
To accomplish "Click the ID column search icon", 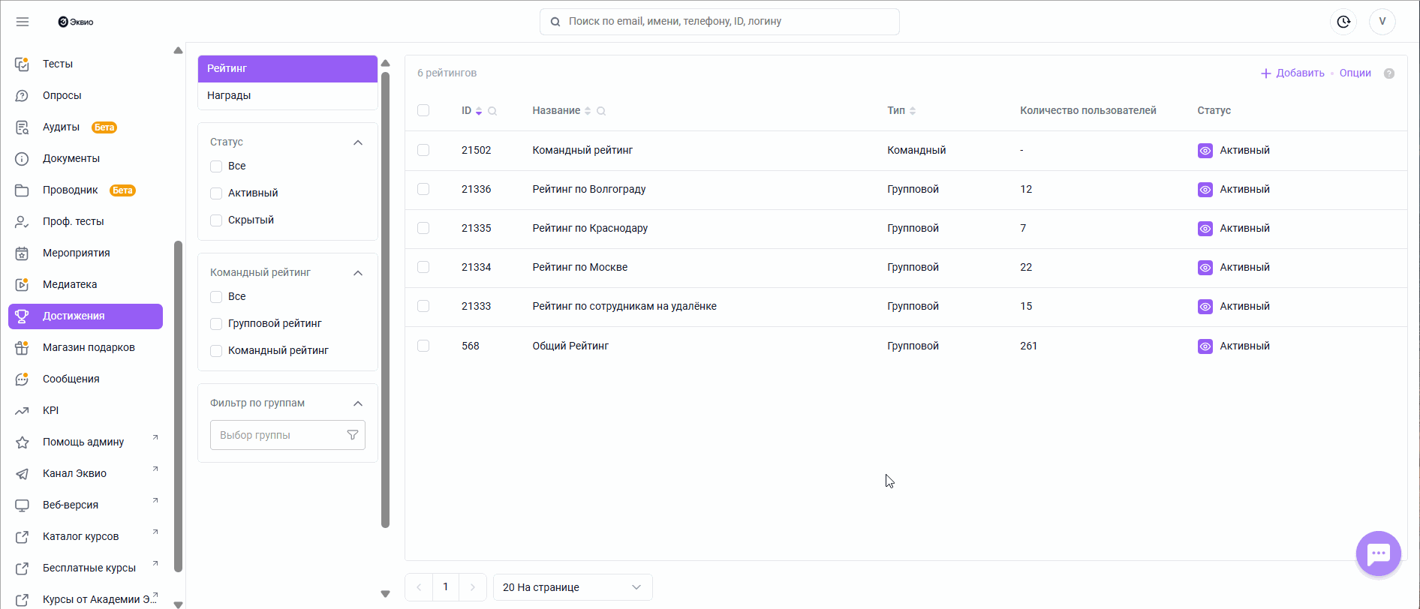I will (492, 111).
